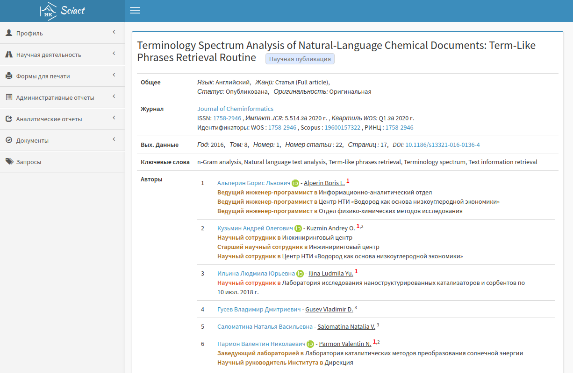Expand Аналитические отчеты chevron arrow
Viewport: 573px width, 373px height.
114,118
